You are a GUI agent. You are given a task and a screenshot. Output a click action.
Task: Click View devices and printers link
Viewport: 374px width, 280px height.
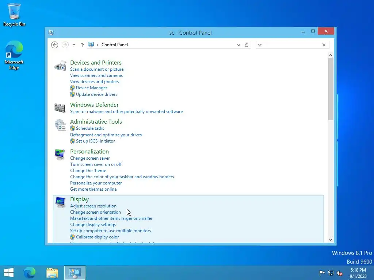pos(95,81)
